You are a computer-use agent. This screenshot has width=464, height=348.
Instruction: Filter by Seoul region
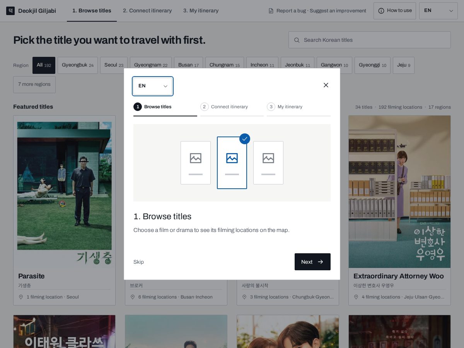tap(114, 65)
